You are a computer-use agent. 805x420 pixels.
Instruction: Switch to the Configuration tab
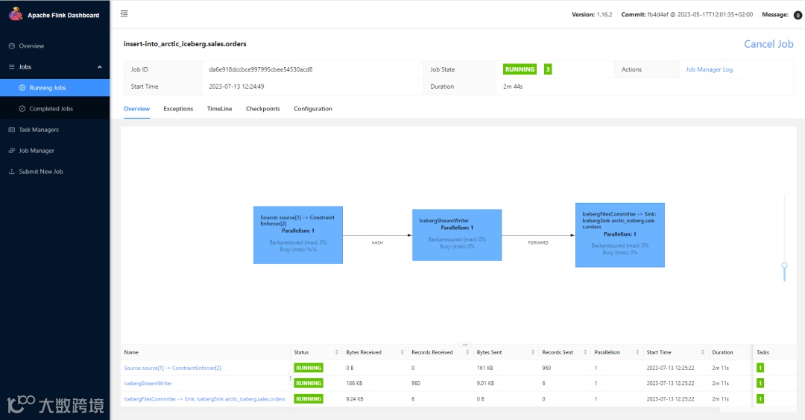coord(313,109)
